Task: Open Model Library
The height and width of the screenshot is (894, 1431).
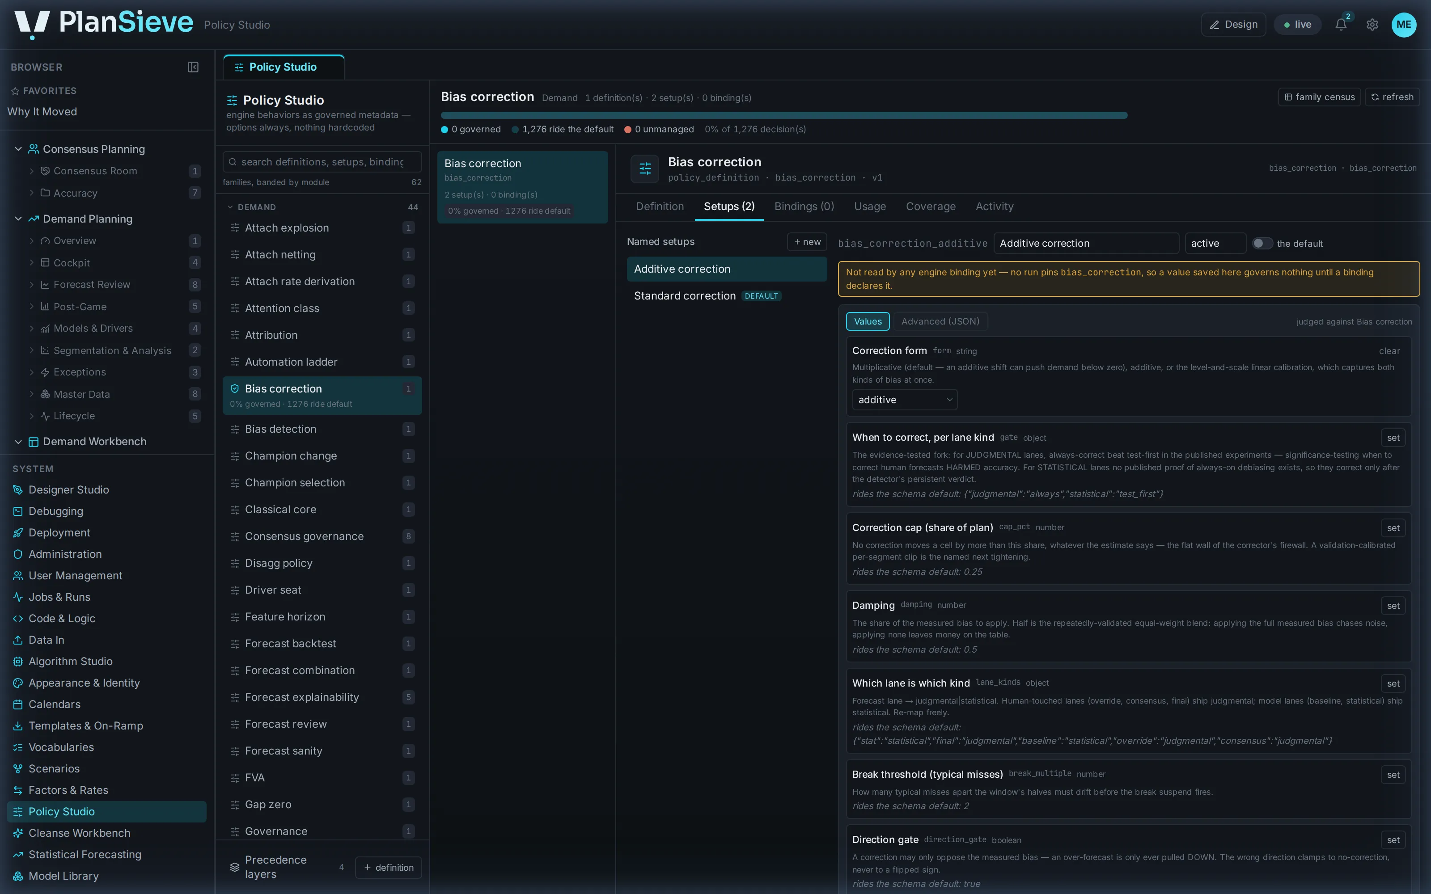Action: pos(107,876)
